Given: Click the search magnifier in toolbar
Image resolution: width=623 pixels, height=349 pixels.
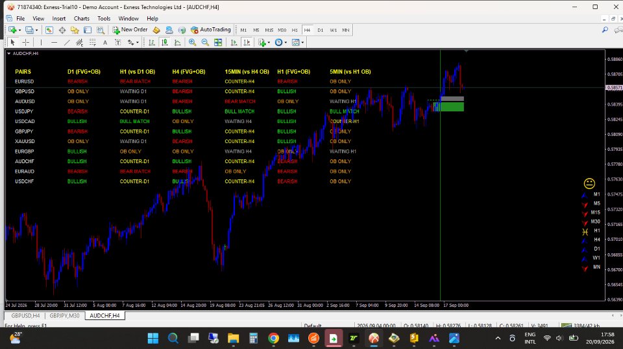Looking at the screenshot, I should click(605, 30).
